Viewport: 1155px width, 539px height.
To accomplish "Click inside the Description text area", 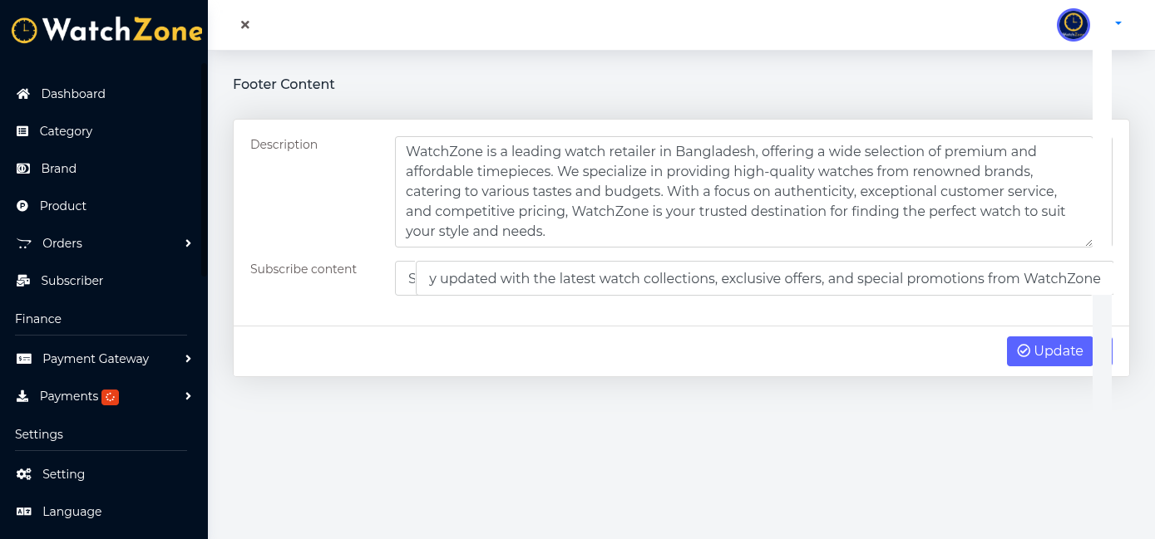I will coord(743,191).
